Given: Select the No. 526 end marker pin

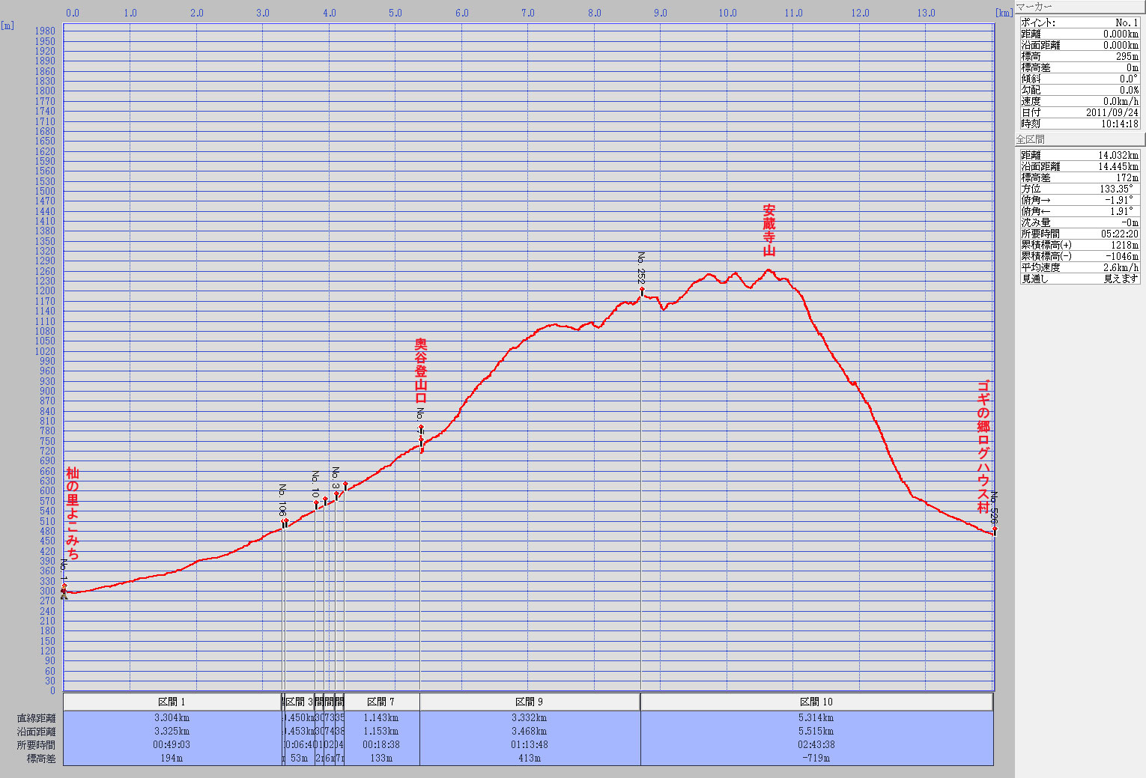Looking at the screenshot, I should click(x=995, y=530).
